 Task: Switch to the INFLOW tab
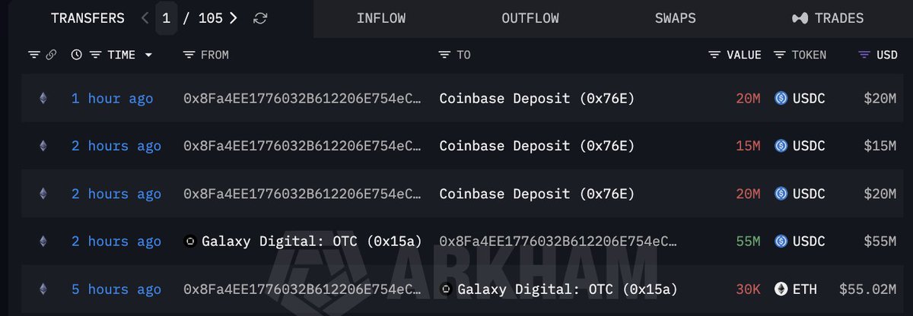(x=381, y=18)
